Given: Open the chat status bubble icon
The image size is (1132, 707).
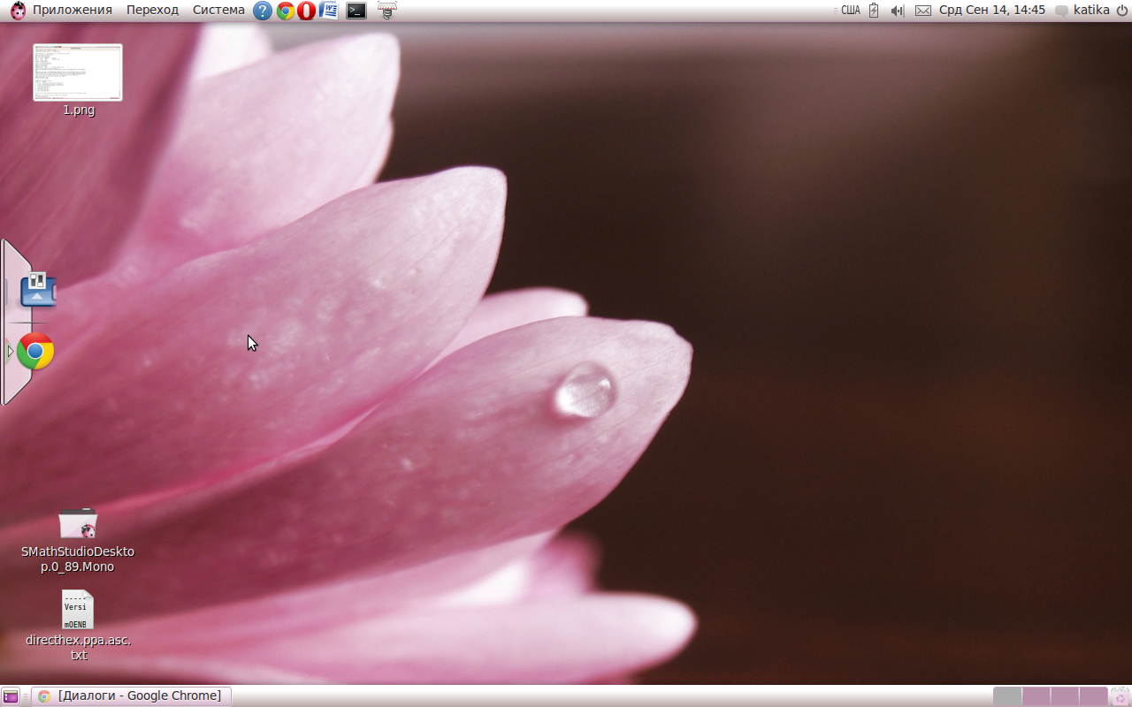Looking at the screenshot, I should (1061, 11).
